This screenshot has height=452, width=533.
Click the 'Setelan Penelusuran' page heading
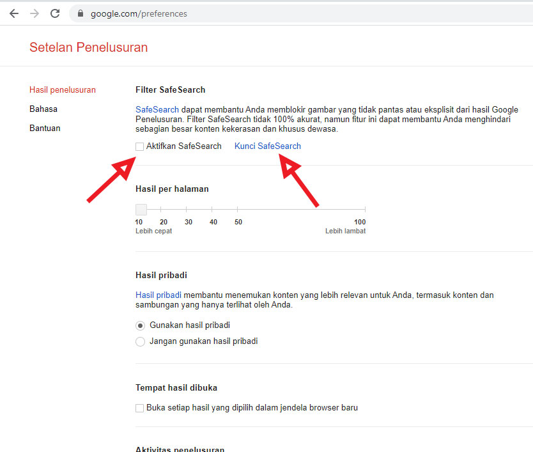point(88,47)
